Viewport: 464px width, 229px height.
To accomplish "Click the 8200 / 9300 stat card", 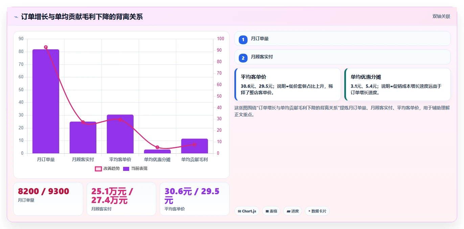I will (48, 199).
